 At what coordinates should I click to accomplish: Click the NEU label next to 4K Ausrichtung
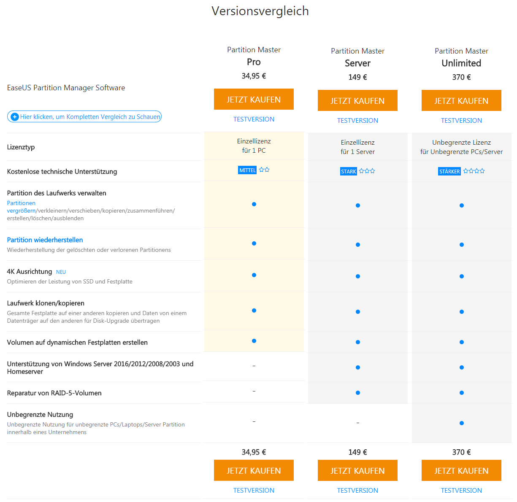point(61,272)
